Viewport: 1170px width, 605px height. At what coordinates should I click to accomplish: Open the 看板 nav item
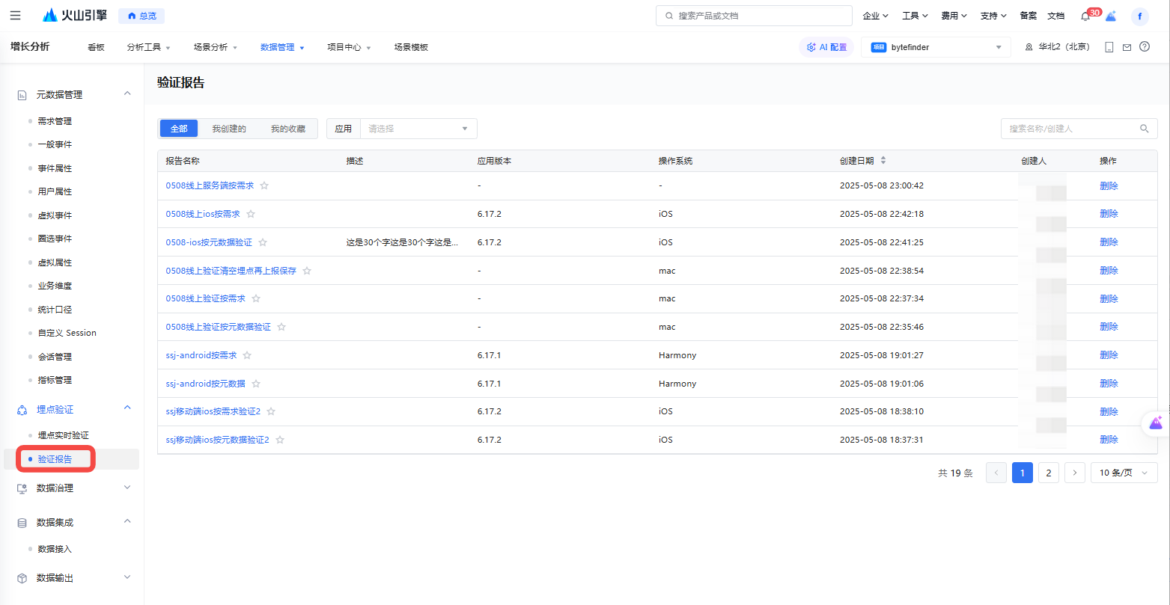pos(96,47)
